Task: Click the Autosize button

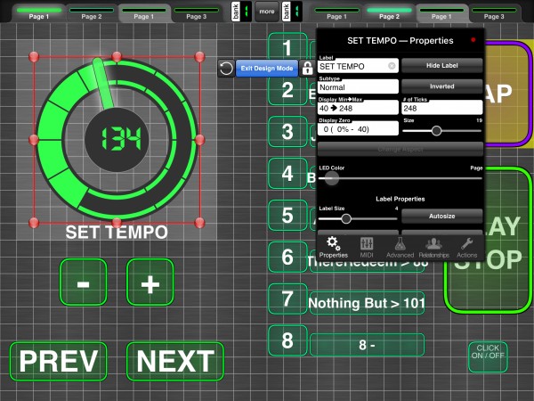Action: [441, 217]
